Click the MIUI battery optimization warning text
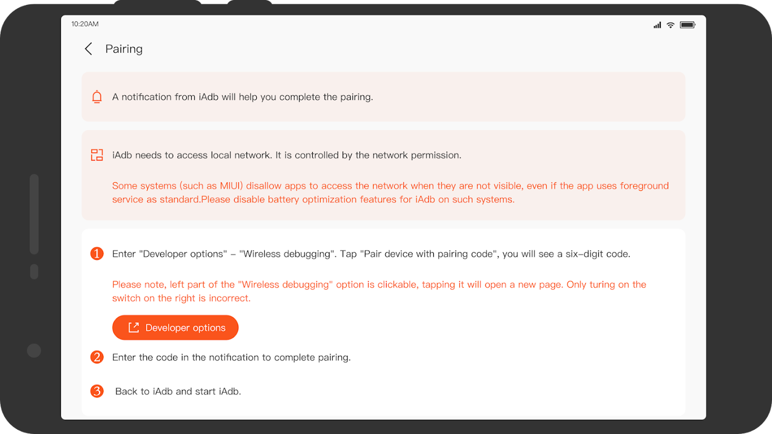 (x=390, y=193)
